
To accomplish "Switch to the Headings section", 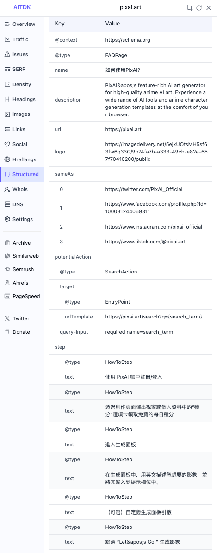I will [22, 100].
